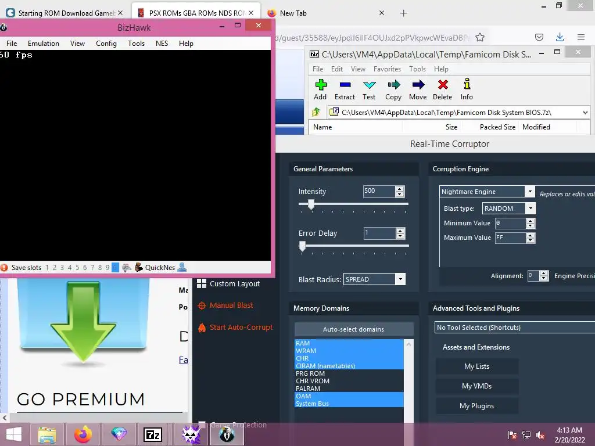
Task: Click the Alignment spinner arrows
Action: point(544,276)
